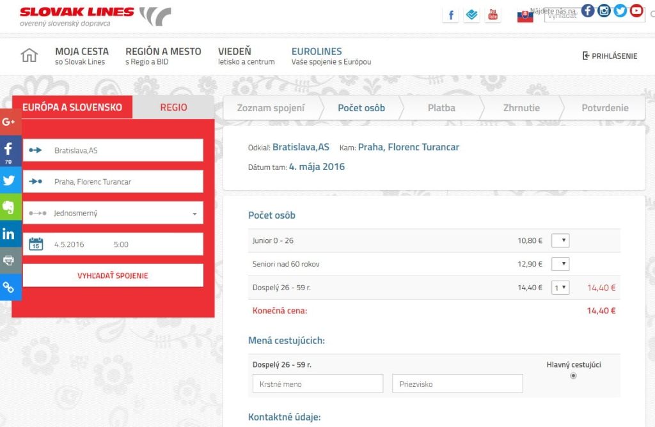The image size is (655, 427).
Task: Expand the Seniori nad 60 rokov dropdown
Action: tap(560, 264)
